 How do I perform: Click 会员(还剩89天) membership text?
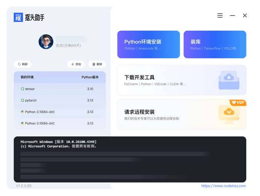[68, 45]
